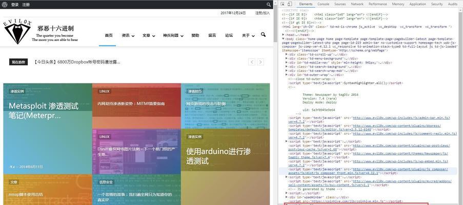
Task: Open the Network tab
Action: click(357, 4)
